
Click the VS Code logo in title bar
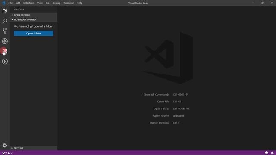pos(4,3)
